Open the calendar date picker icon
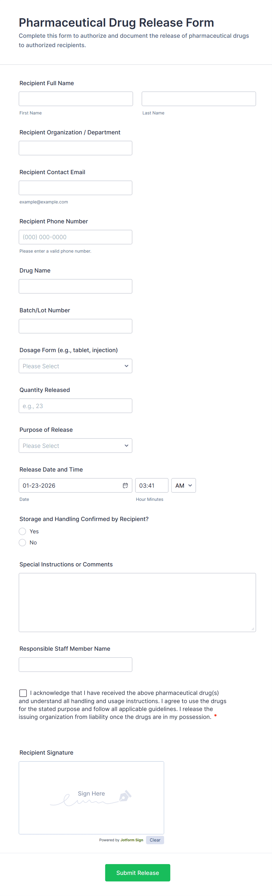This screenshot has width=272, height=896. click(125, 485)
